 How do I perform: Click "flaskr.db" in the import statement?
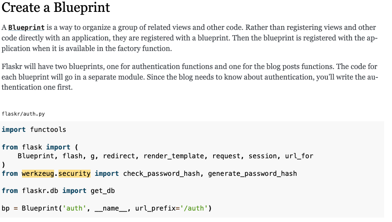[x=40, y=191]
